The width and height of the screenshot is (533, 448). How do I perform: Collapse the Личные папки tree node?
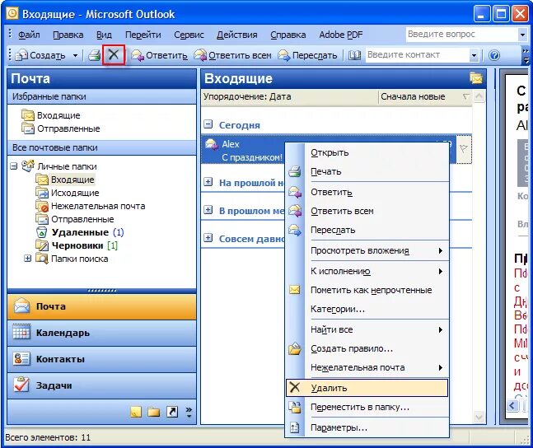pyautogui.click(x=14, y=166)
